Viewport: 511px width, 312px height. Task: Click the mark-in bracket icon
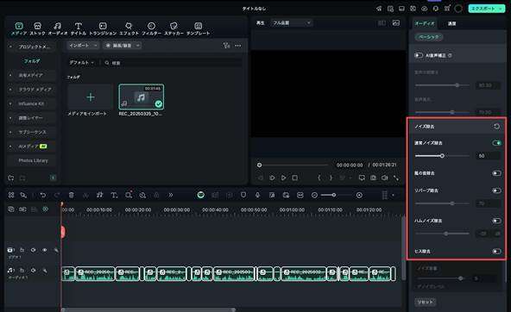coord(319,178)
